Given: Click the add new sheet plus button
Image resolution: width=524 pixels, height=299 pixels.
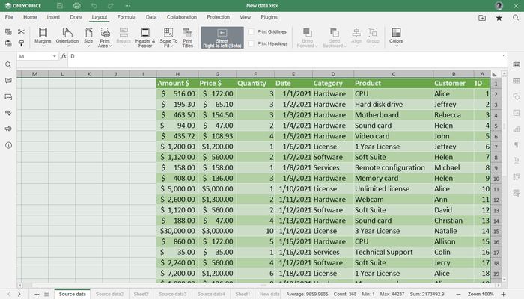Looking at the screenshot, I should coord(36,294).
